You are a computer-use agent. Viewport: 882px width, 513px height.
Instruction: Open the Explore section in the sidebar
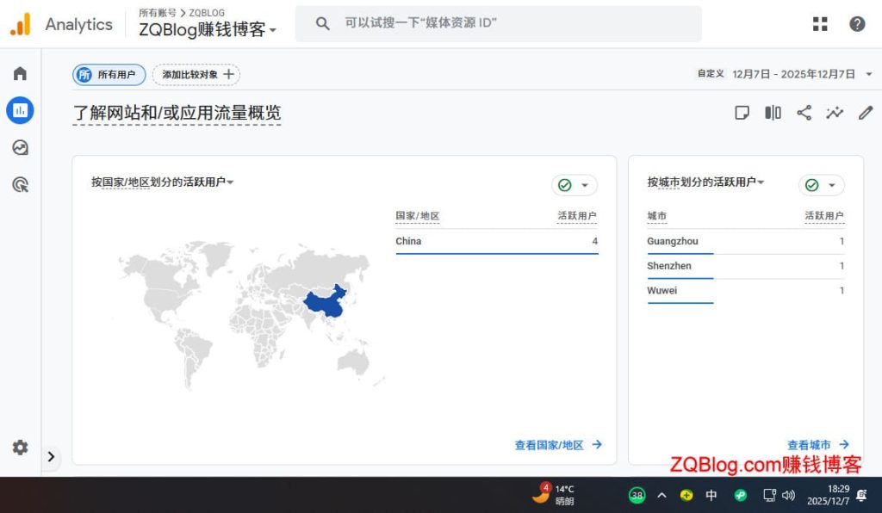19,146
